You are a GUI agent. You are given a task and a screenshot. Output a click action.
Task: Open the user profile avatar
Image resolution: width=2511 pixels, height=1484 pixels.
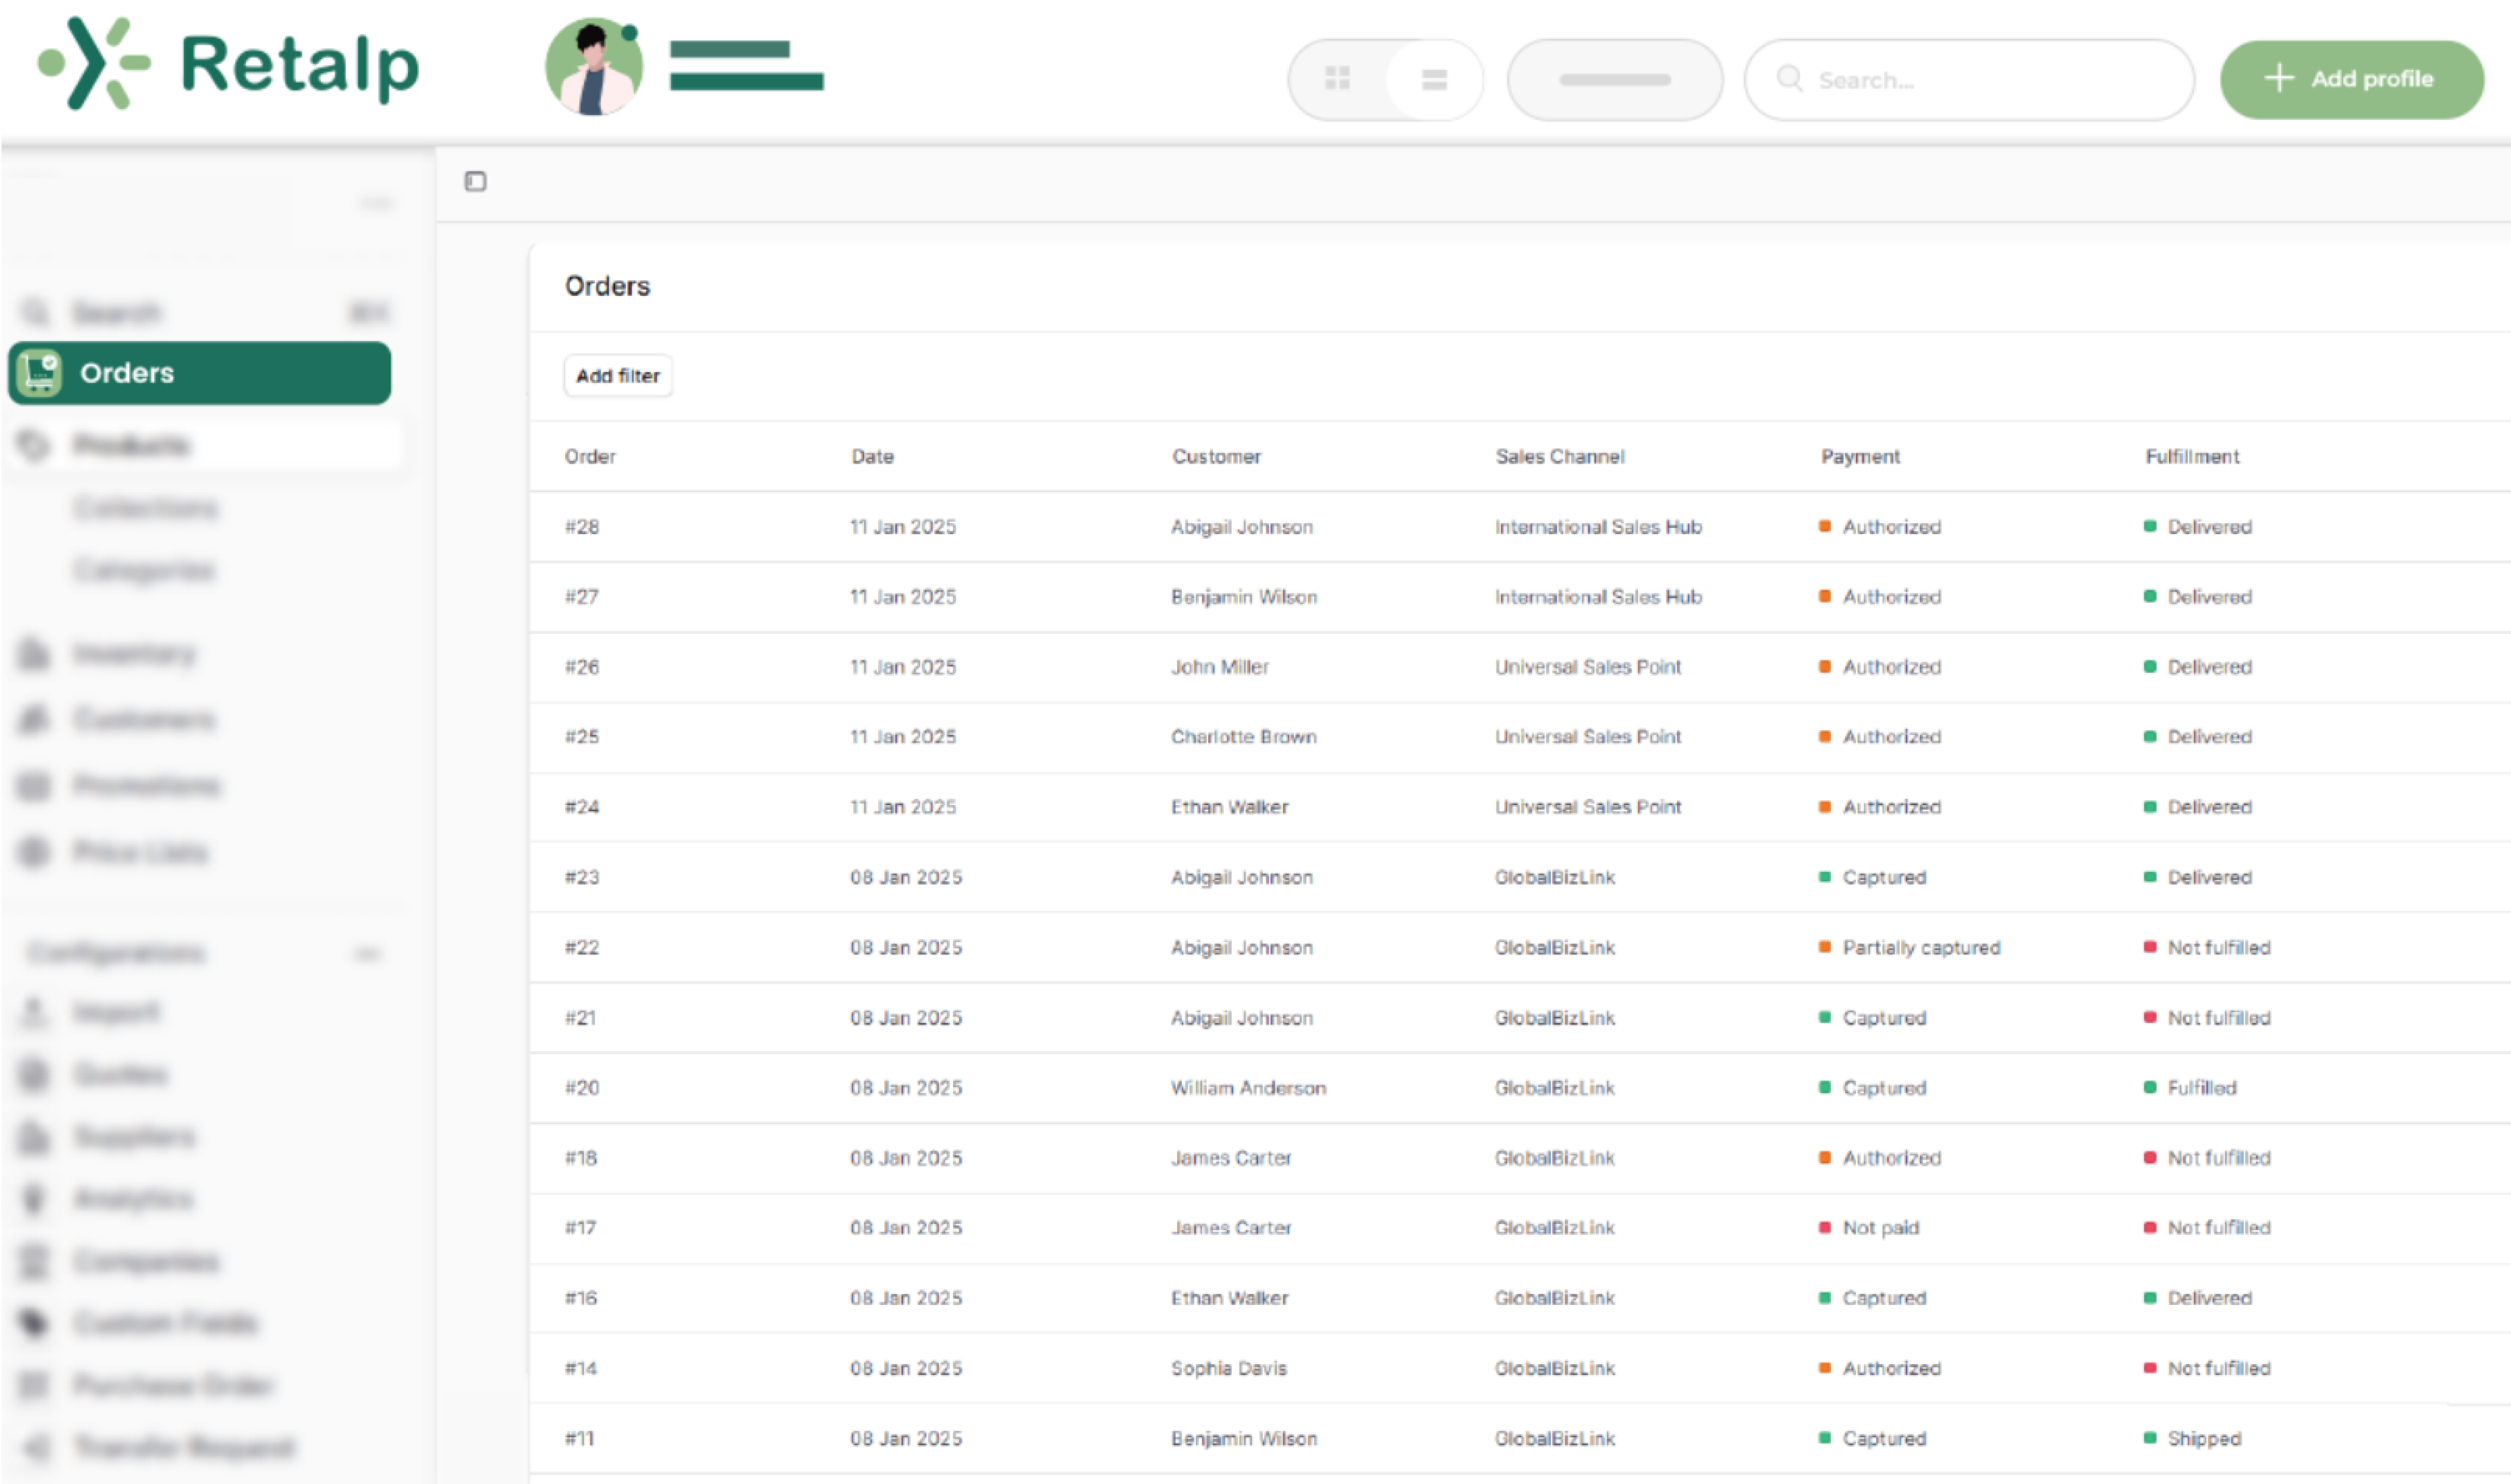[x=594, y=66]
